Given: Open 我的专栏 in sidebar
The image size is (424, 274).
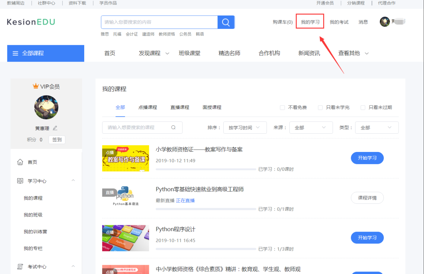Looking at the screenshot, I should tap(33, 248).
